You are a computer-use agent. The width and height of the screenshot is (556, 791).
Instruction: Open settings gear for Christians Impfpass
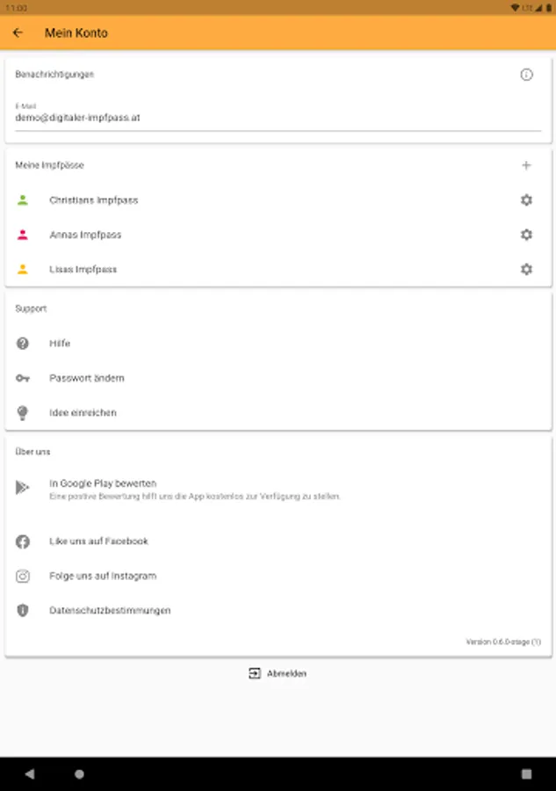click(526, 200)
